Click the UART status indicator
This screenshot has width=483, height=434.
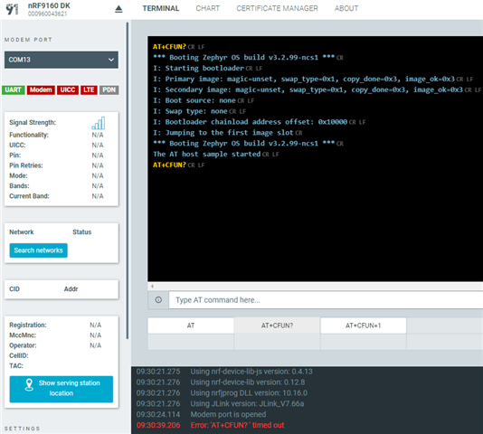click(x=13, y=90)
